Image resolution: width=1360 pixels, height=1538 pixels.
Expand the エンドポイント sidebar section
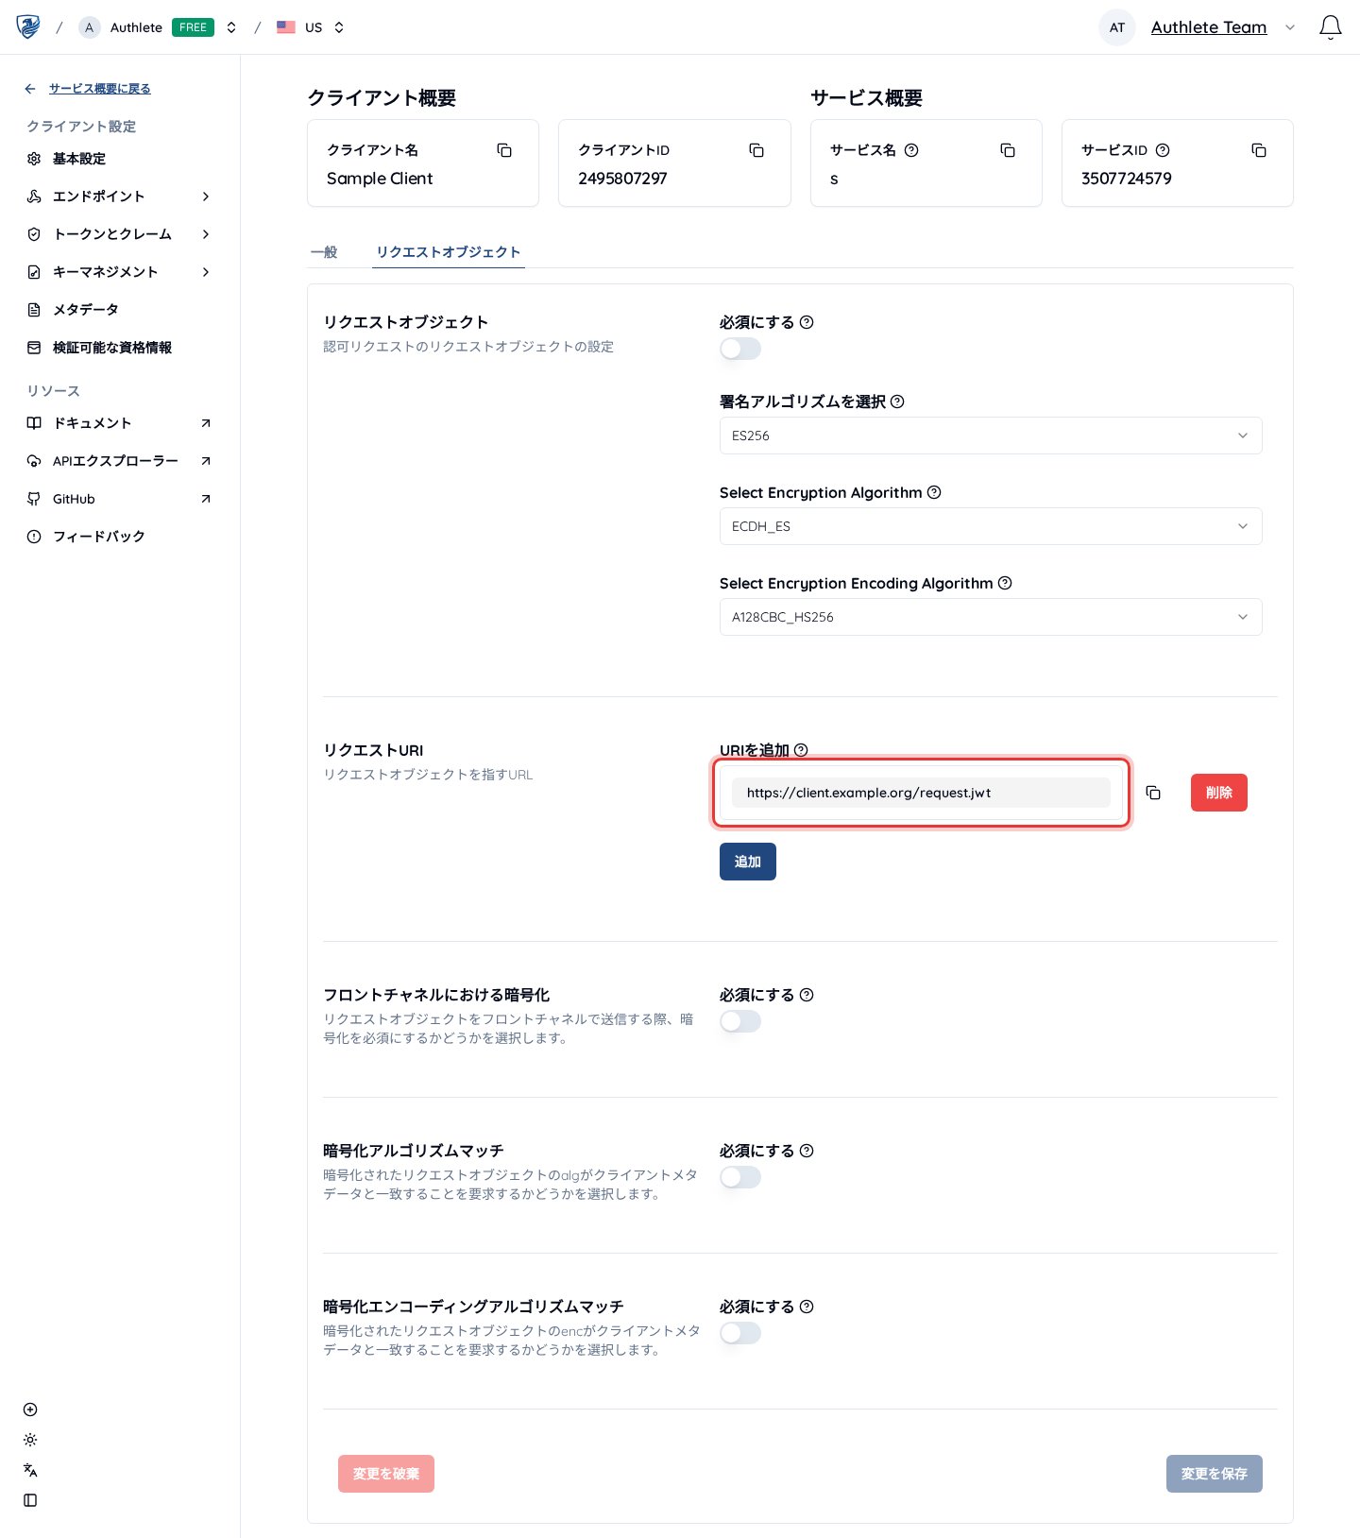pos(119,197)
